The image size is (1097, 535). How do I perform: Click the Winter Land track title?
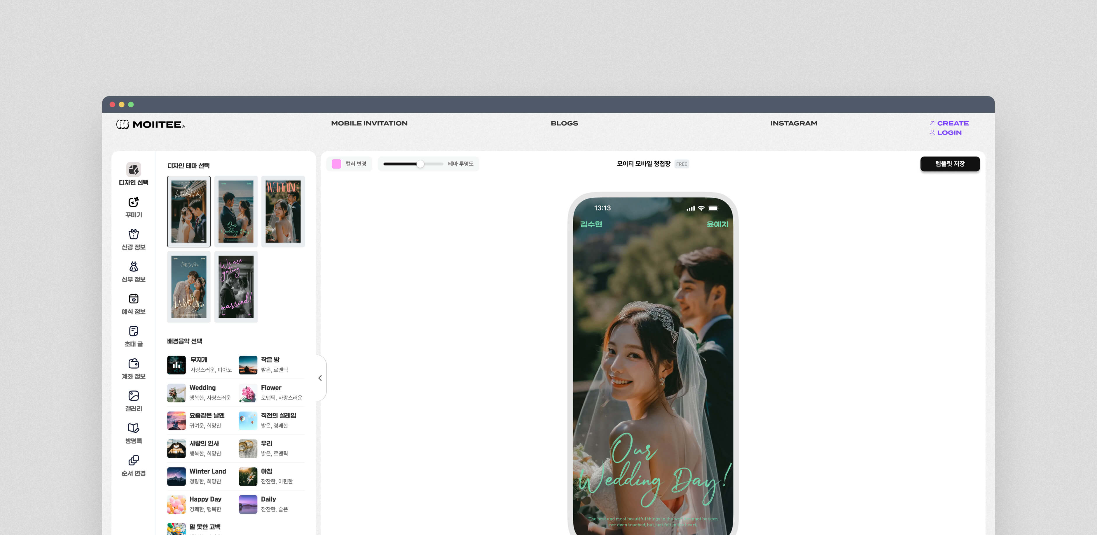tap(207, 471)
